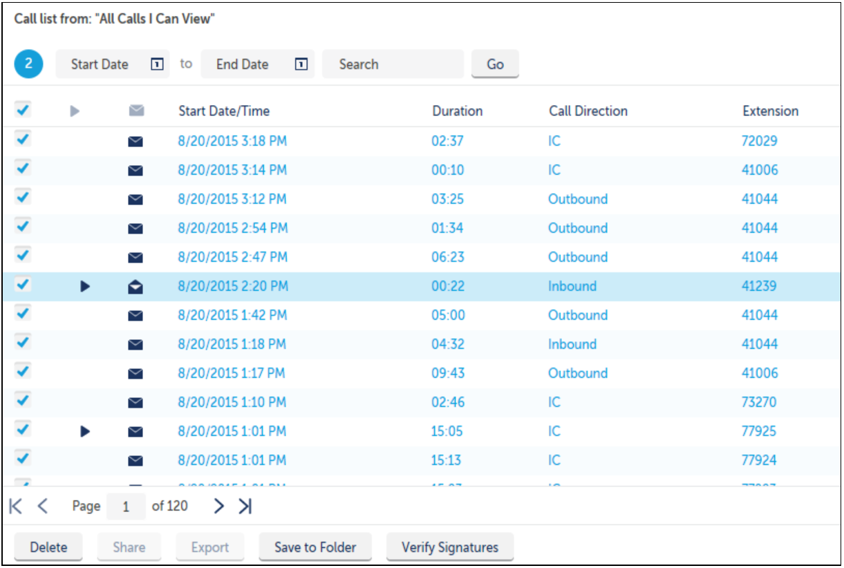Click extension 77924
The image size is (844, 568).
(x=760, y=460)
